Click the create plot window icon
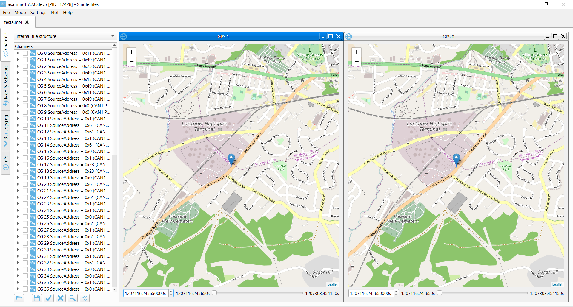The width and height of the screenshot is (573, 307). point(85,298)
